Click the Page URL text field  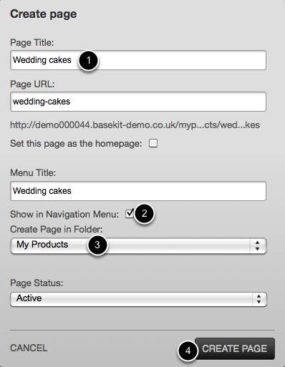138,102
